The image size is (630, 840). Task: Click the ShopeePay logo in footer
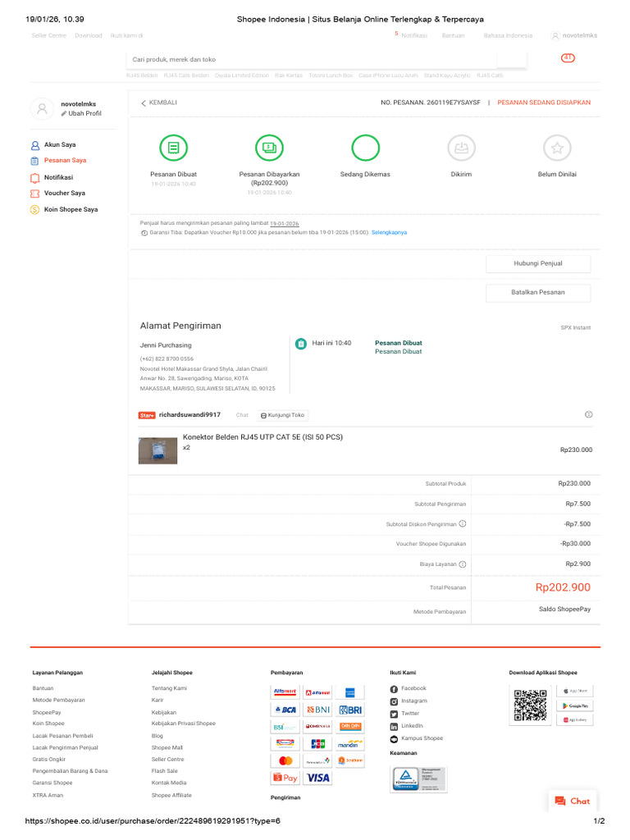pyautogui.click(x=285, y=778)
